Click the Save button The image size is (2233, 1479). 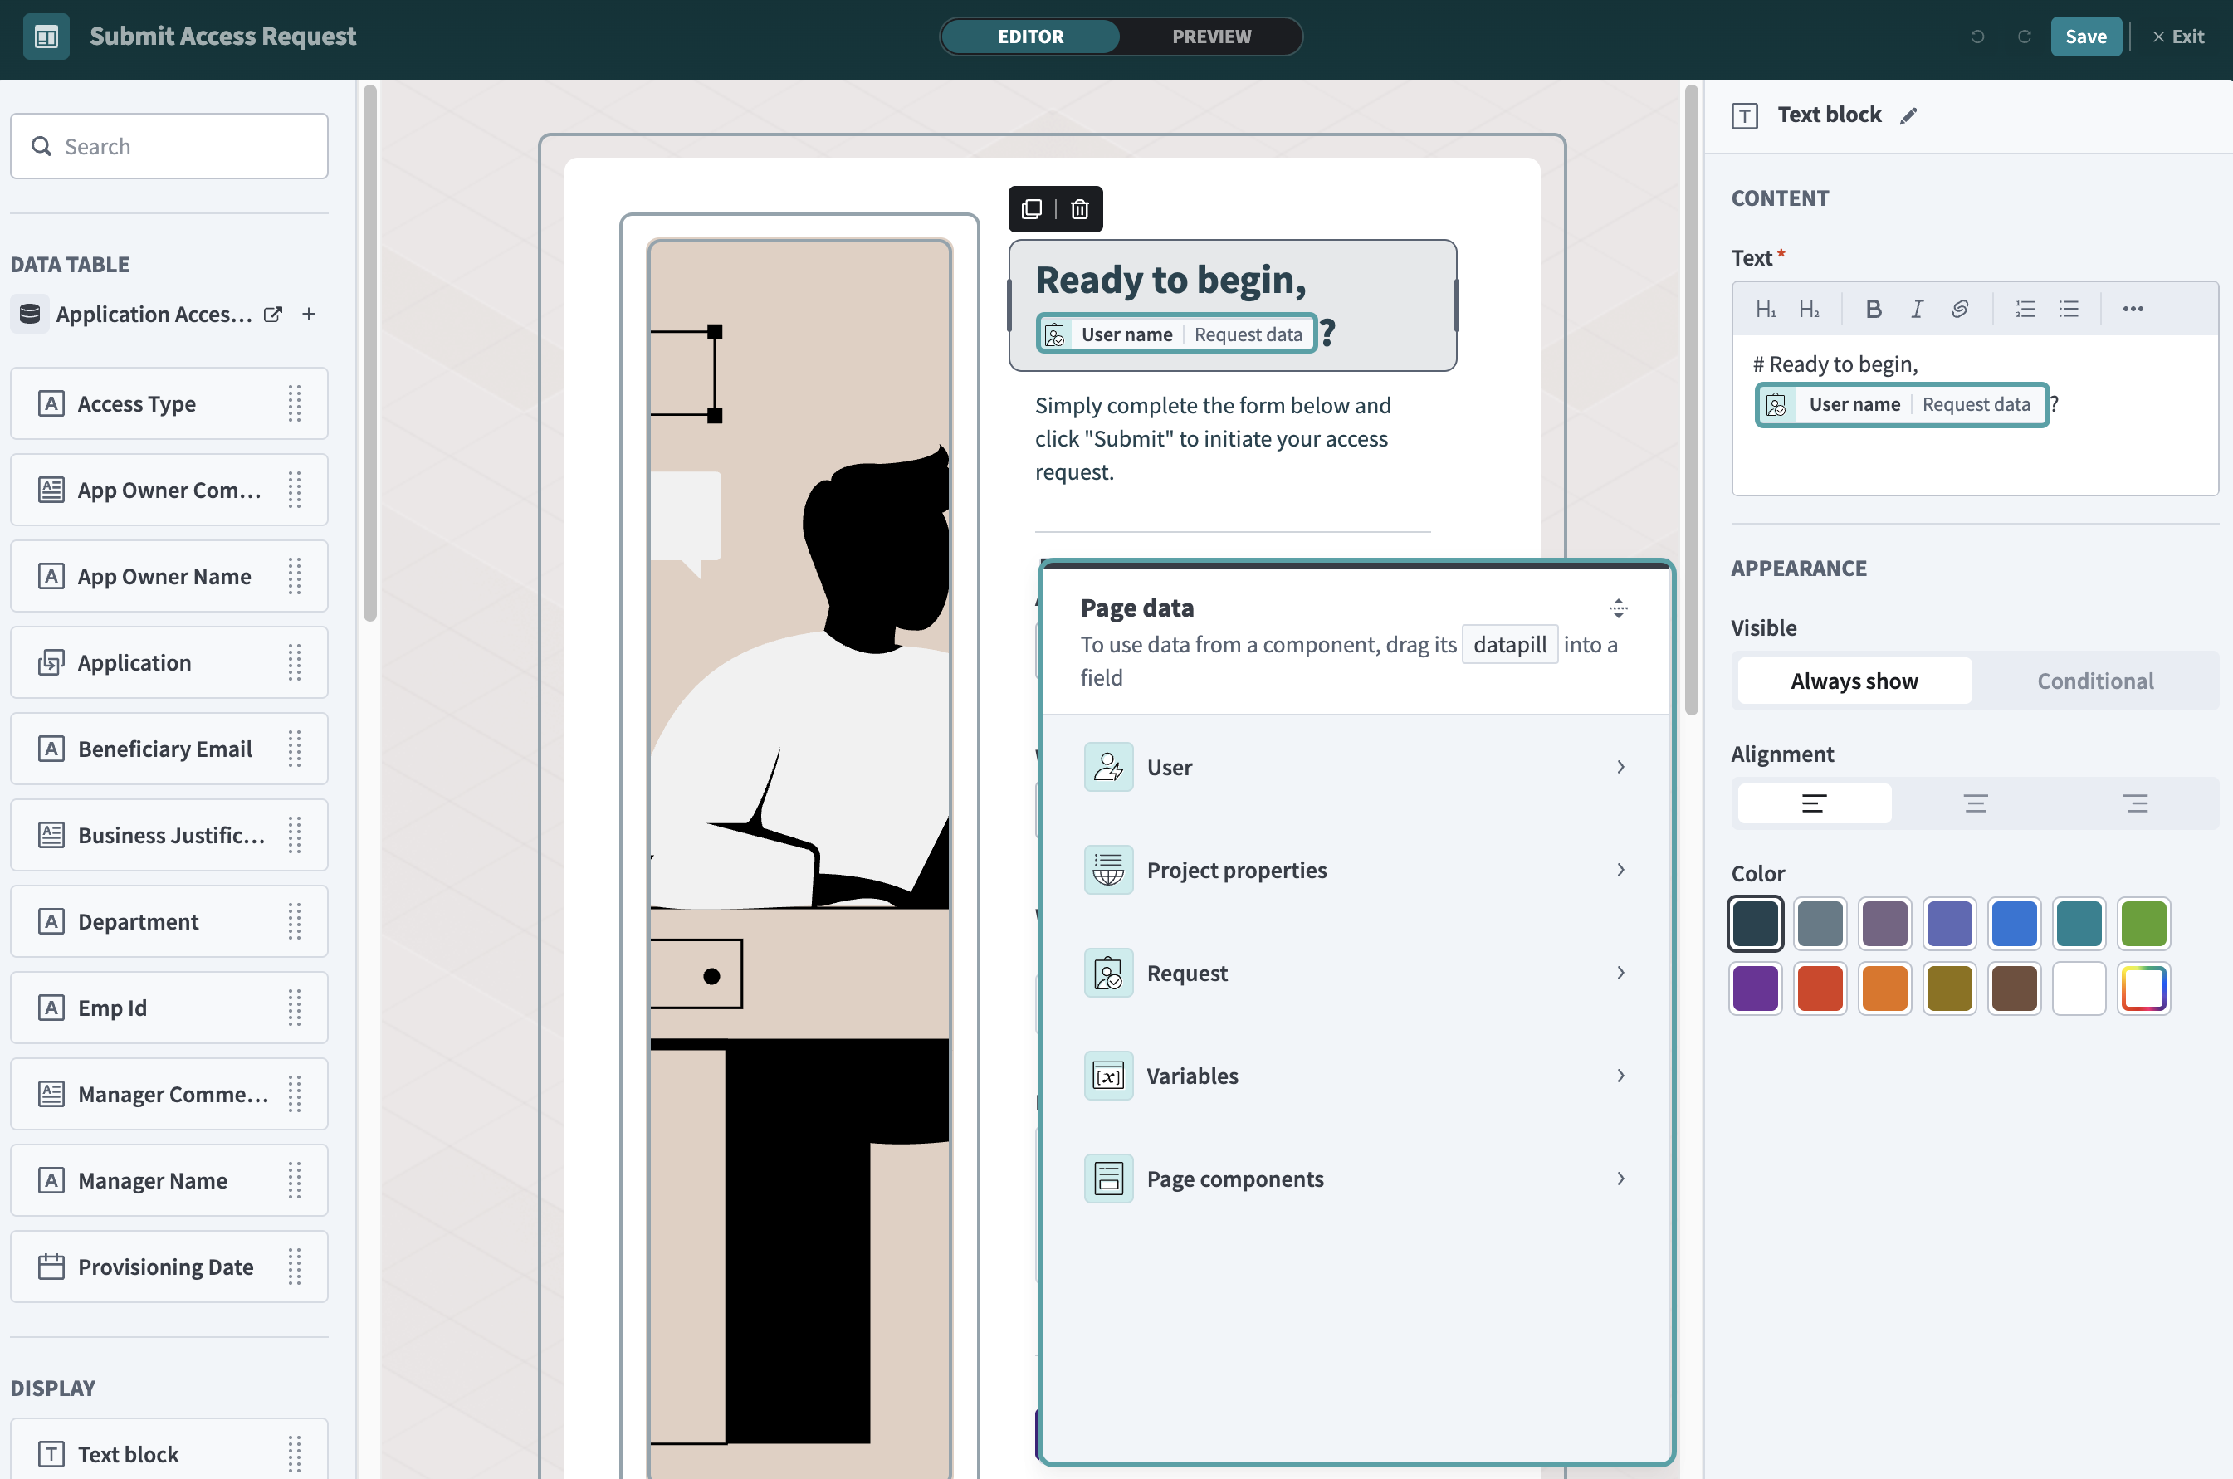tap(2085, 36)
